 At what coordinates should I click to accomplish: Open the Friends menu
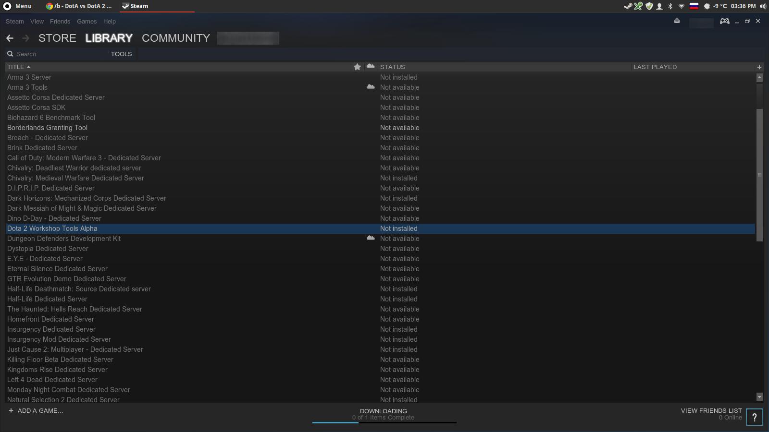pyautogui.click(x=60, y=21)
